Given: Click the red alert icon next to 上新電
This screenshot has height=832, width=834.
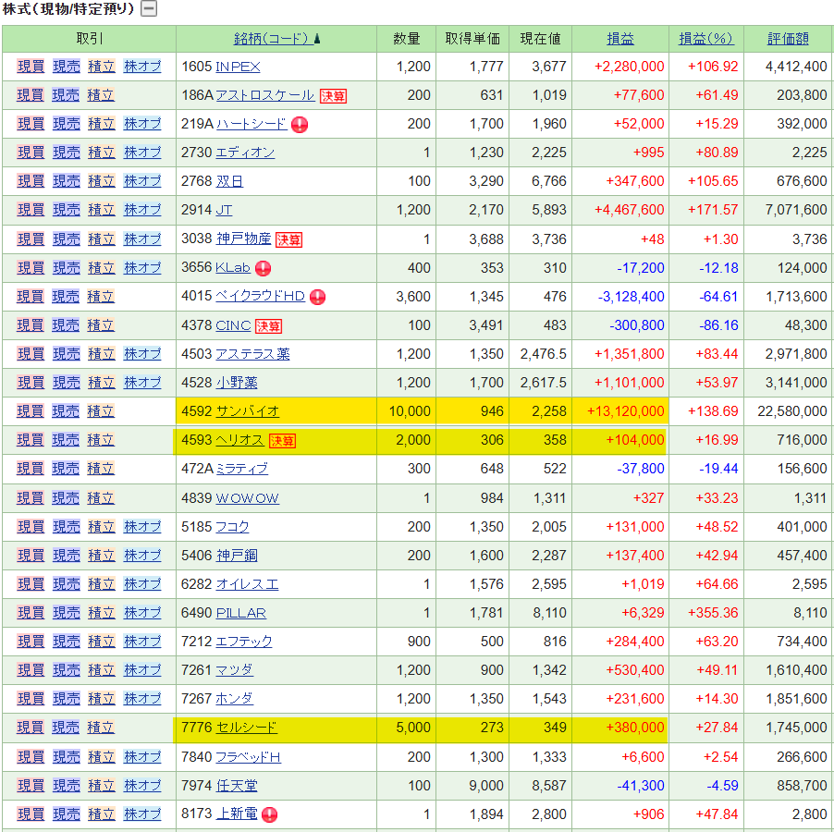Looking at the screenshot, I should click(269, 815).
